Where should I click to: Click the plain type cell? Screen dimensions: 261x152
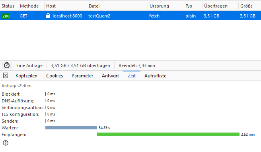pyautogui.click(x=191, y=16)
